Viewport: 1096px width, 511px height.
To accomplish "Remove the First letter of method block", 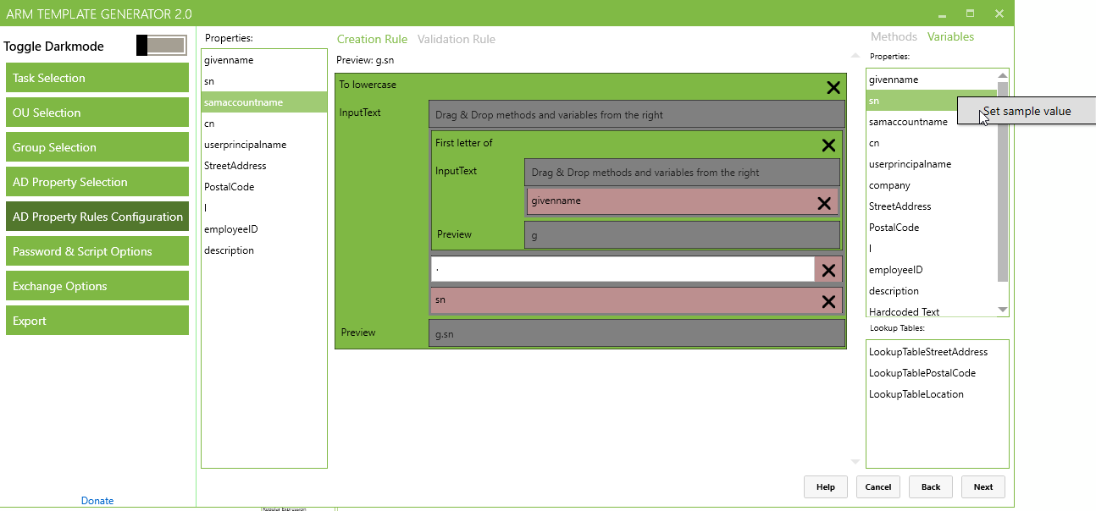I will click(x=828, y=146).
